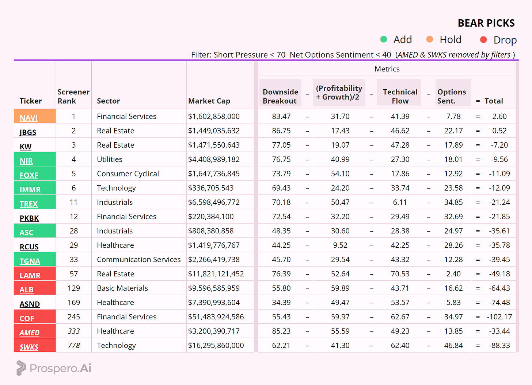The width and height of the screenshot is (532, 385).
Task: Click the Ticker column header
Action: tap(31, 101)
